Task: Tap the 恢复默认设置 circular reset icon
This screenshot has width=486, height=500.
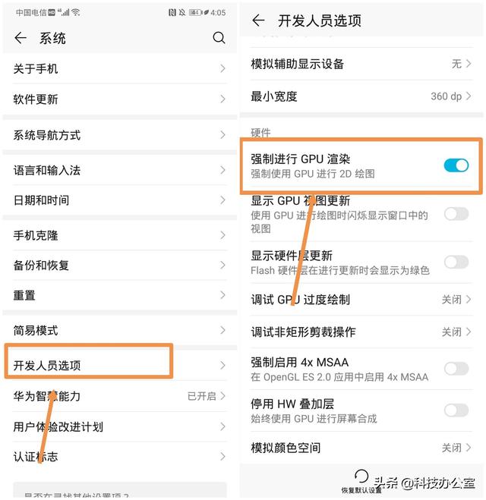Action: (361, 476)
